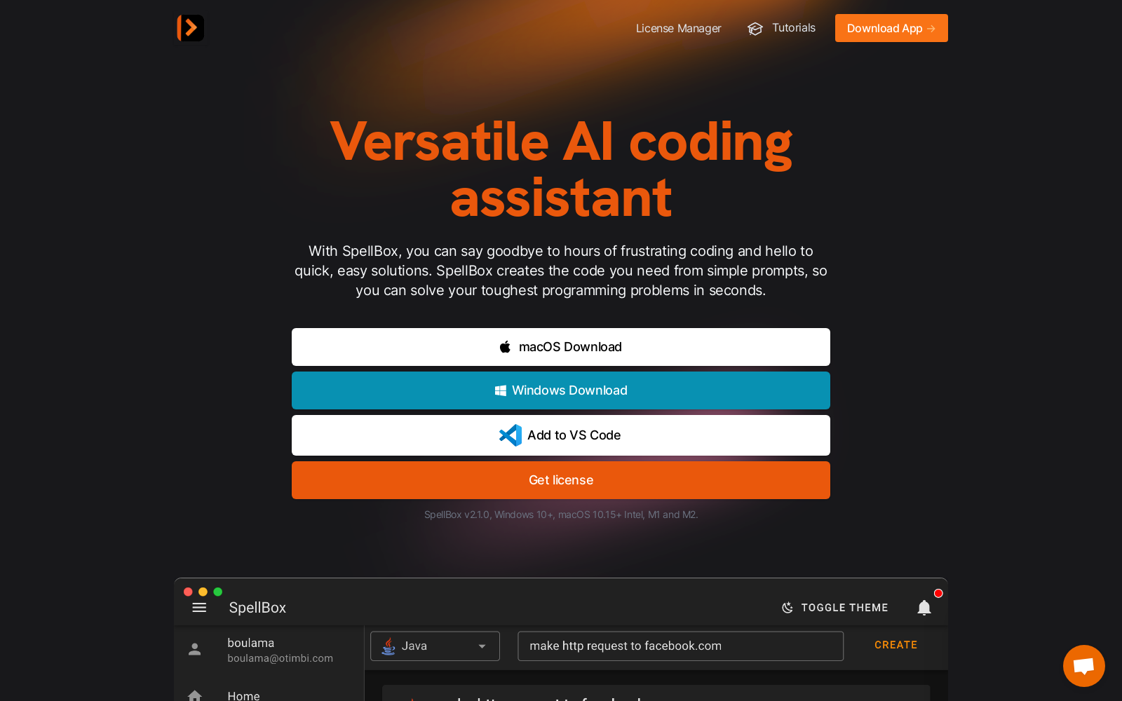The width and height of the screenshot is (1122, 701).
Task: Click the SpellBox v2.1.0 version text
Action: coord(561,515)
